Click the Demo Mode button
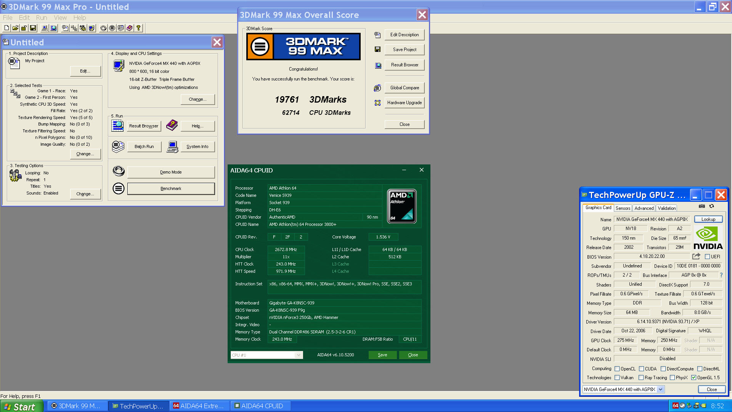This screenshot has width=732, height=412. tap(171, 172)
